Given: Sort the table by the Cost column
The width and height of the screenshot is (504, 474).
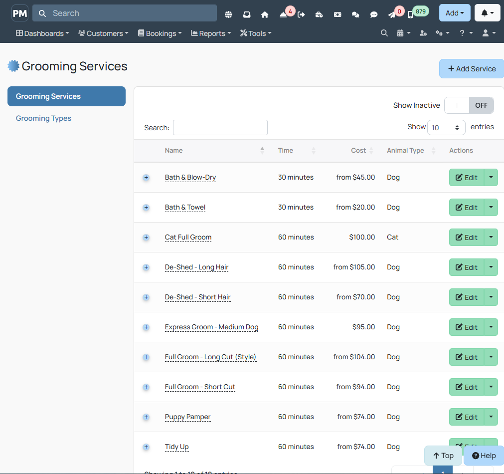Looking at the screenshot, I should coord(358,150).
